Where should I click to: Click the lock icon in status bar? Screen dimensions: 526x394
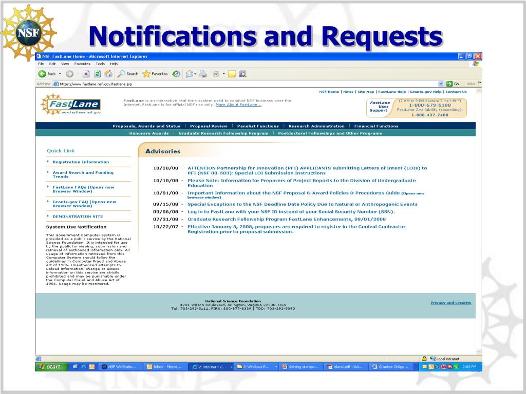click(x=424, y=359)
